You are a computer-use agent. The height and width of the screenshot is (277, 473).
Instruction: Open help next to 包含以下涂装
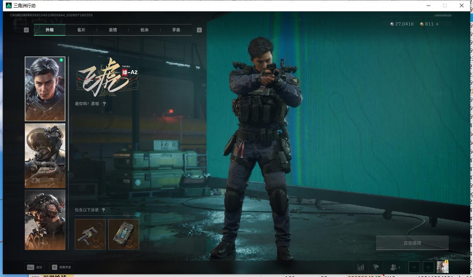click(x=104, y=210)
